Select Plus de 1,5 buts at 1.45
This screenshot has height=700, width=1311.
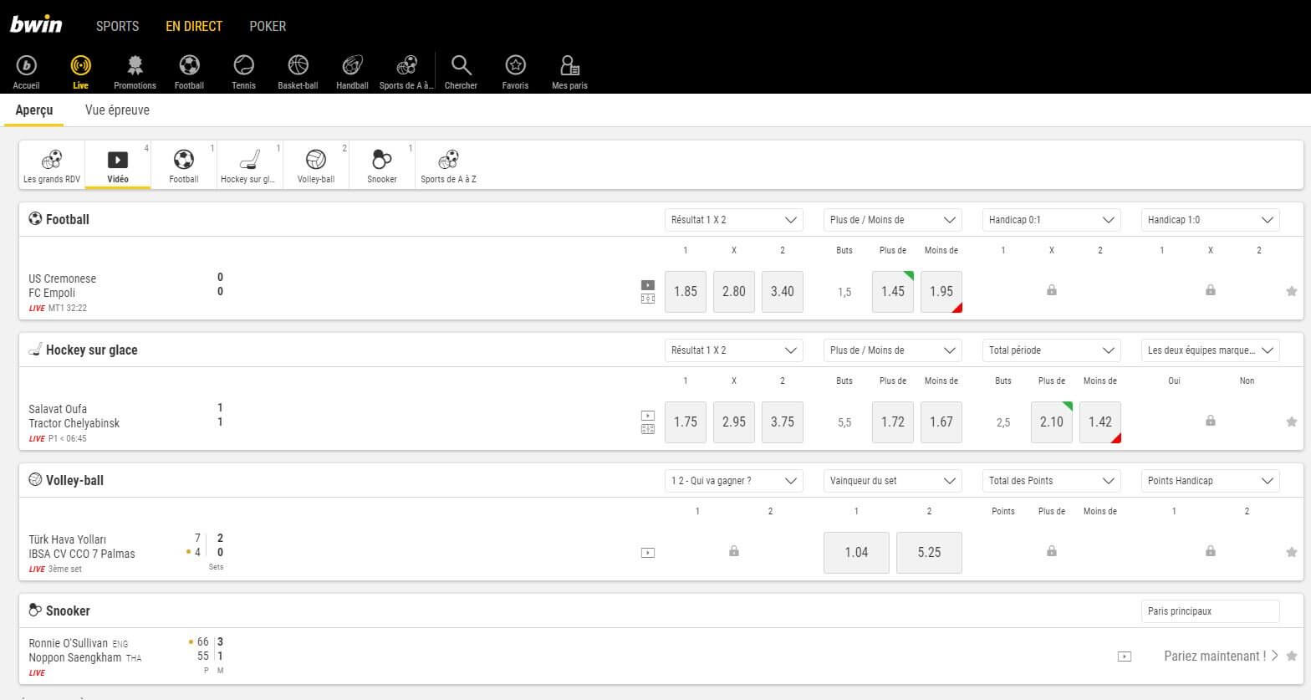(x=893, y=292)
